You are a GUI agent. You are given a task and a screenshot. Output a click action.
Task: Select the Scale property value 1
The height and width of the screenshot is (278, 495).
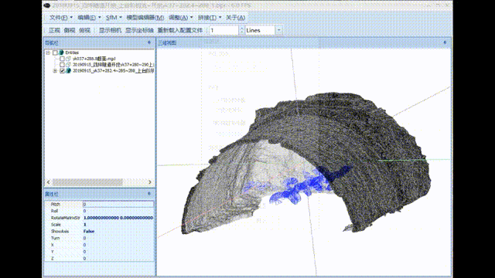(84, 225)
